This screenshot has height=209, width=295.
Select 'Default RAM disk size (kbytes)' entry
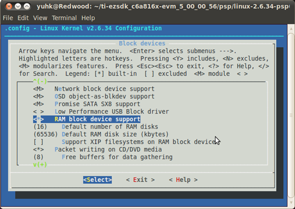point(115,134)
